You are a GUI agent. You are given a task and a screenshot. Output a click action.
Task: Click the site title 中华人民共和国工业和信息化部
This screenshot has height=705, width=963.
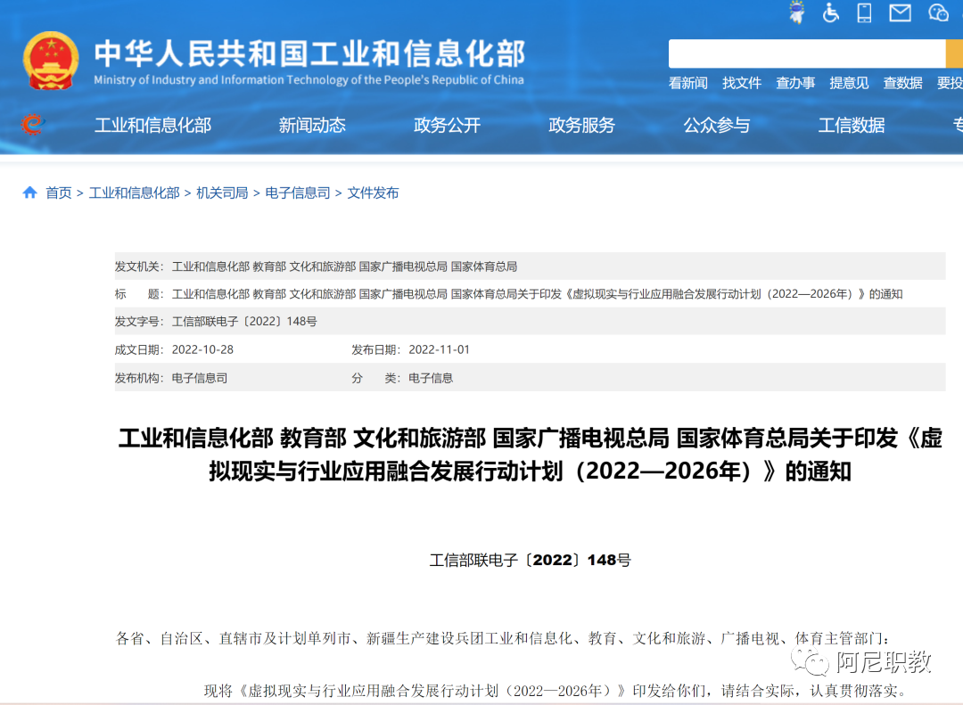309,53
